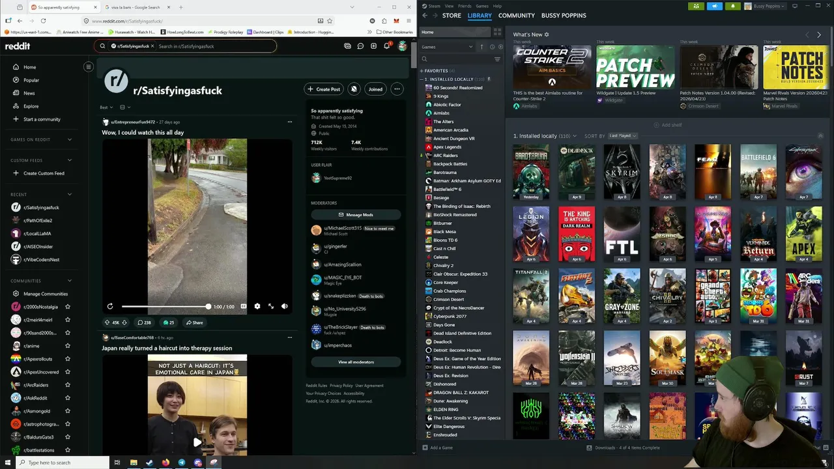
Task: Click Message Mods button
Action: pos(356,214)
